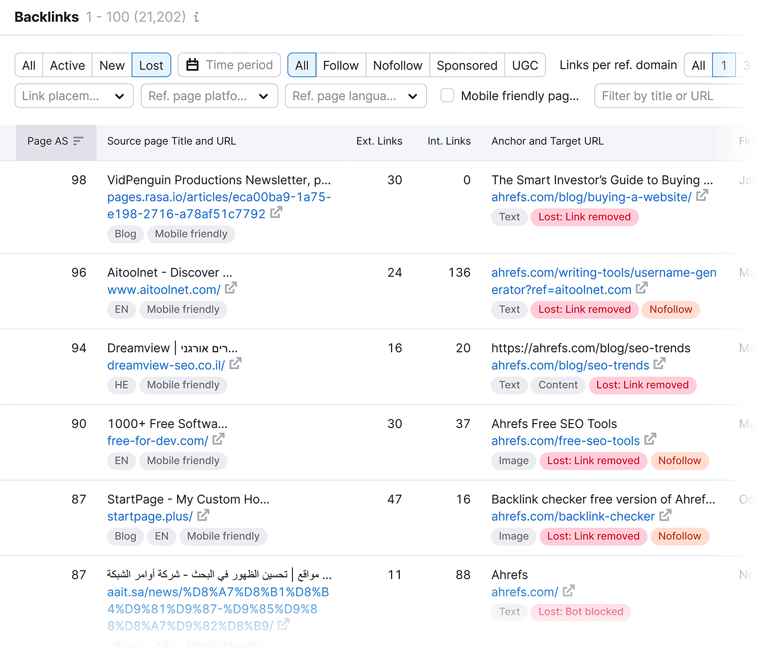The image size is (763, 664).
Task: Expand the Ref. page language dropdown
Action: coord(356,96)
